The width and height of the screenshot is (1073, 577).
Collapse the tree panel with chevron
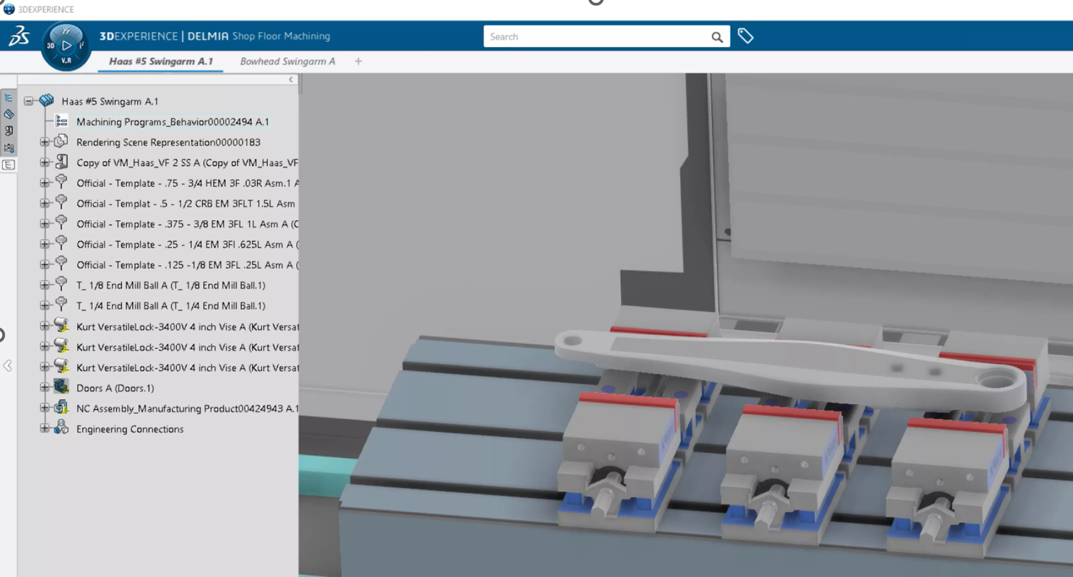pos(291,80)
